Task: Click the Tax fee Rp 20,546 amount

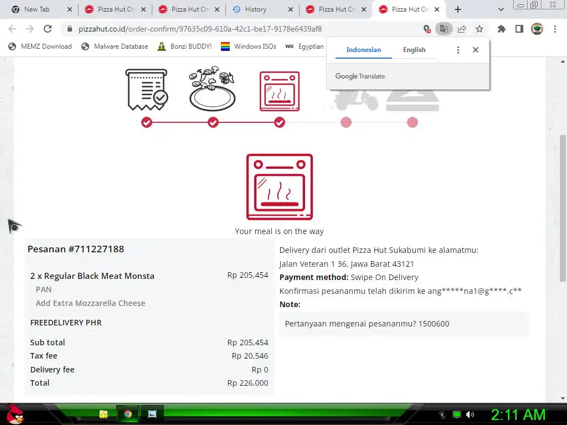Action: tap(250, 356)
